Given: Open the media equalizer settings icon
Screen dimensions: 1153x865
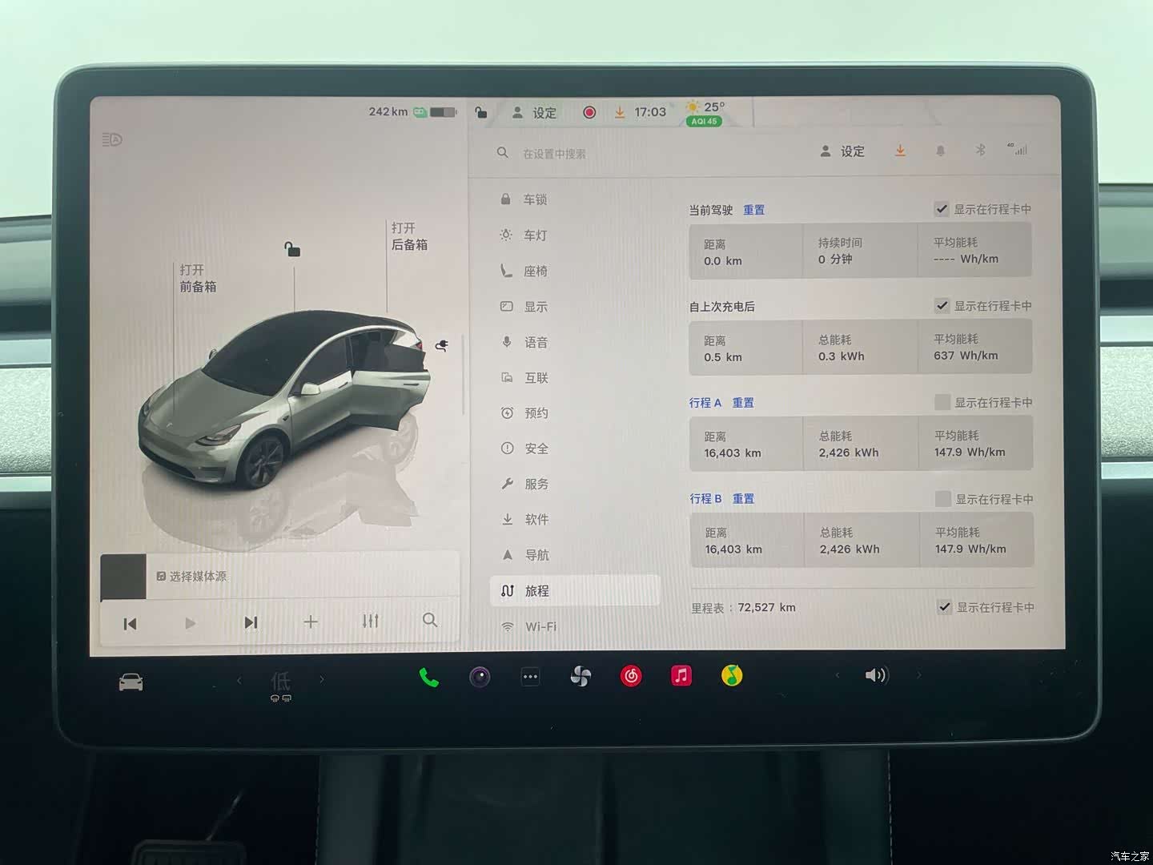Looking at the screenshot, I should click(x=370, y=621).
